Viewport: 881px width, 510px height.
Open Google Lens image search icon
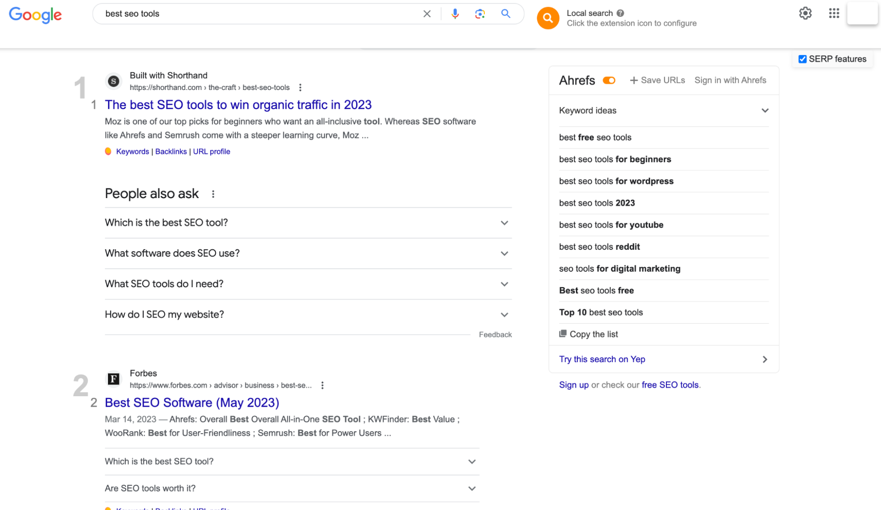pos(480,14)
